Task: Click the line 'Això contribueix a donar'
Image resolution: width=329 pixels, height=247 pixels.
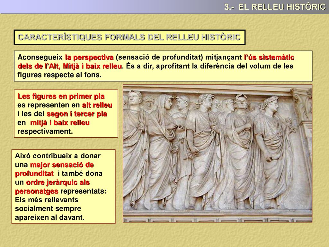Action: pos(58,156)
